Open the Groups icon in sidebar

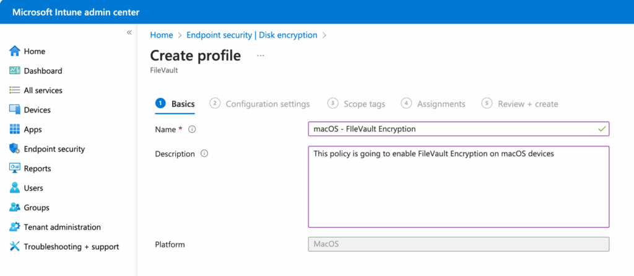click(15, 207)
